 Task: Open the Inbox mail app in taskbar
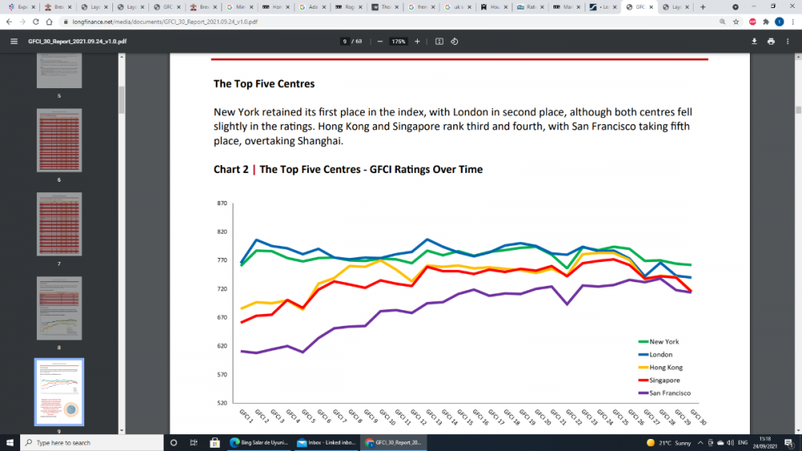(x=325, y=442)
